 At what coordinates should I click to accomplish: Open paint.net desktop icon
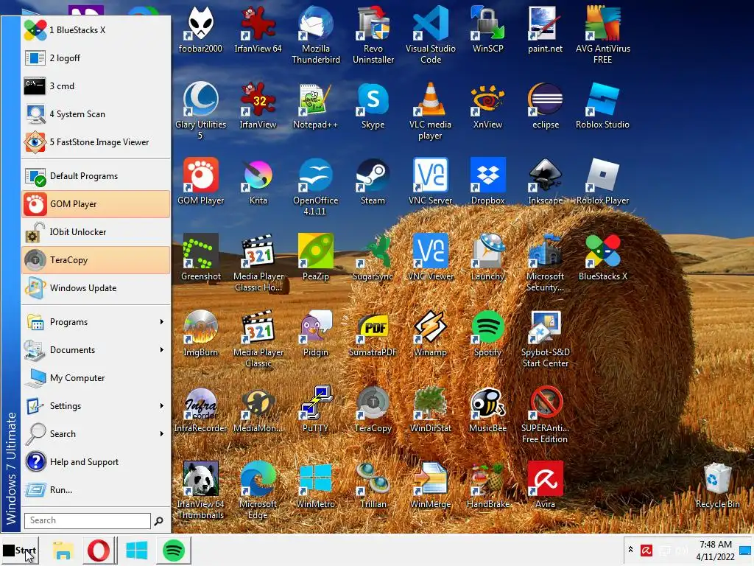(x=545, y=29)
